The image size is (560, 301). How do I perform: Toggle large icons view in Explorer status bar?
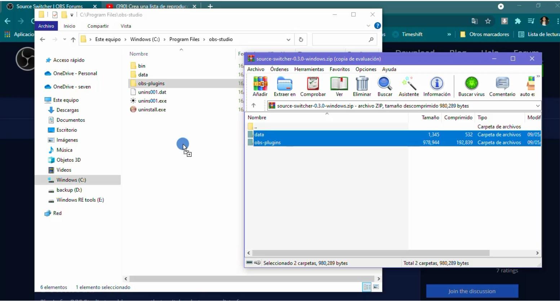376,287
